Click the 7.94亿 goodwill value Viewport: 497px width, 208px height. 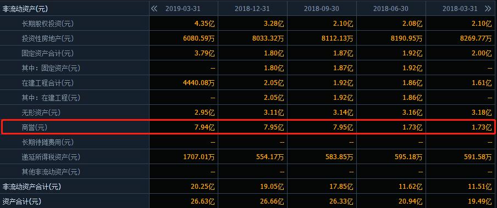point(204,127)
